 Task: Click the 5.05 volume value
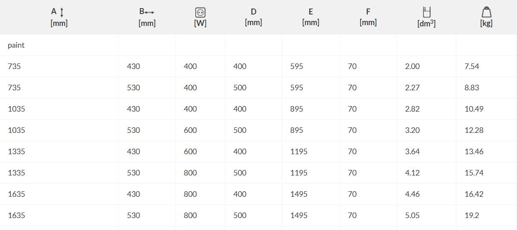[412, 216]
